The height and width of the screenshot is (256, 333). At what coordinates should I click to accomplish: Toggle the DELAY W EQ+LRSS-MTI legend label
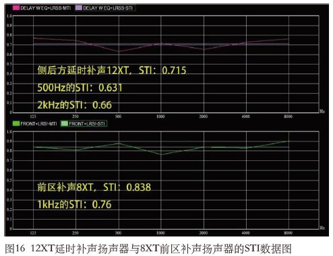coord(45,8)
